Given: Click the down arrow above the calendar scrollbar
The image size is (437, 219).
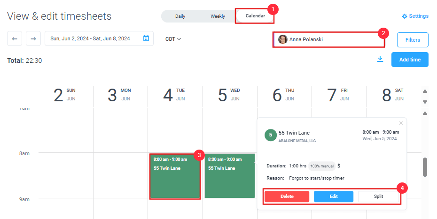Looking at the screenshot, I should (425, 102).
